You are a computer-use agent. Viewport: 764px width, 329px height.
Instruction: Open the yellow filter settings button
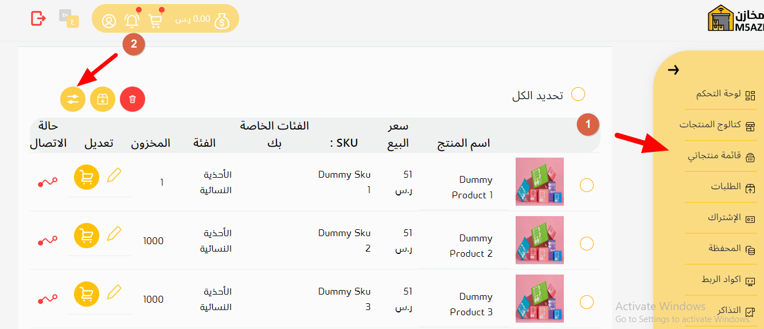pos(73,99)
